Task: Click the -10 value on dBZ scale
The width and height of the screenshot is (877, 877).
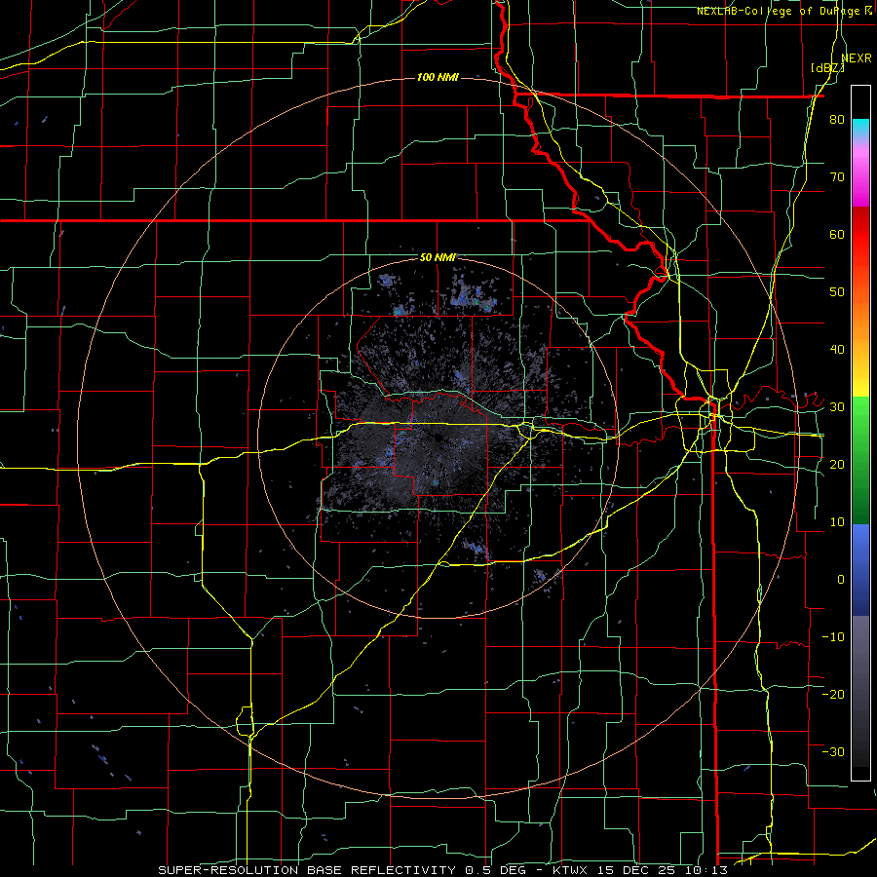Action: coord(833,636)
